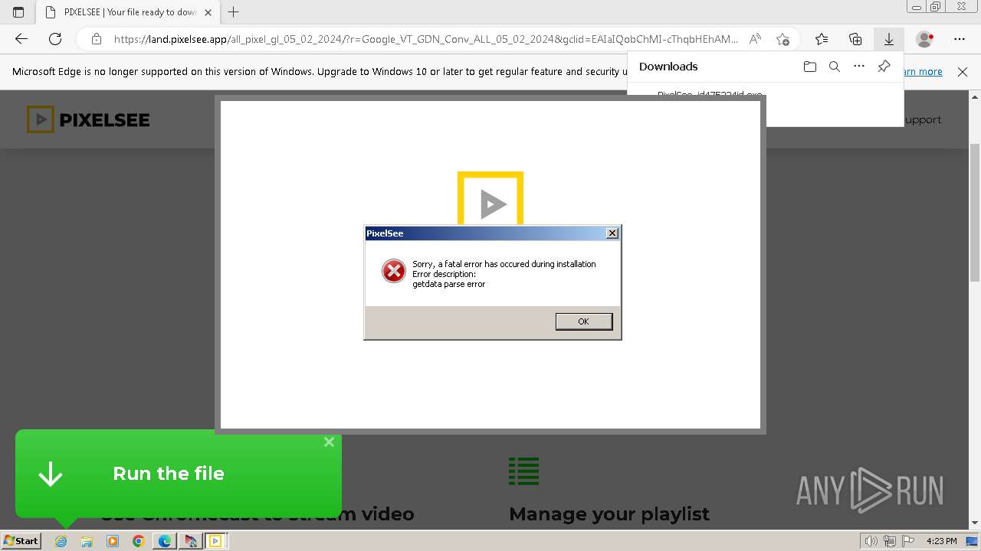Toggle the Downloads toolbar button

click(889, 39)
